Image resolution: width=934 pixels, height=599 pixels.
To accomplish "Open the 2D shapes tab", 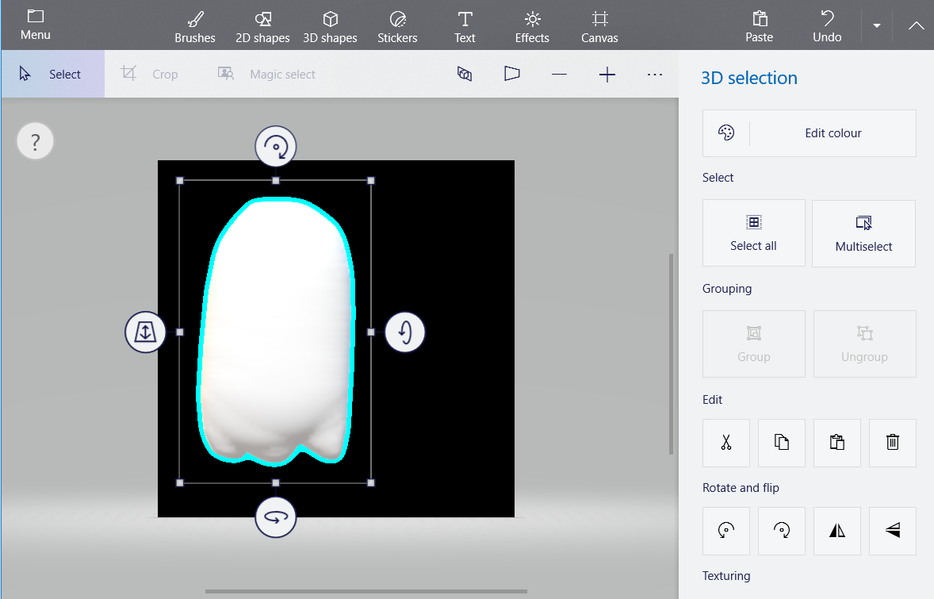I will click(262, 27).
